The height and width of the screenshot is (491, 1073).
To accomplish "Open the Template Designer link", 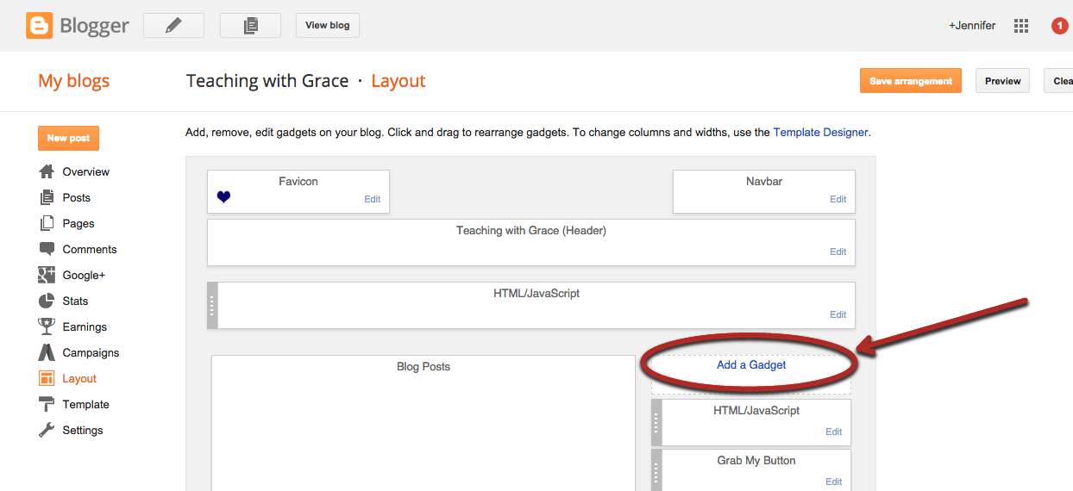I will (820, 133).
